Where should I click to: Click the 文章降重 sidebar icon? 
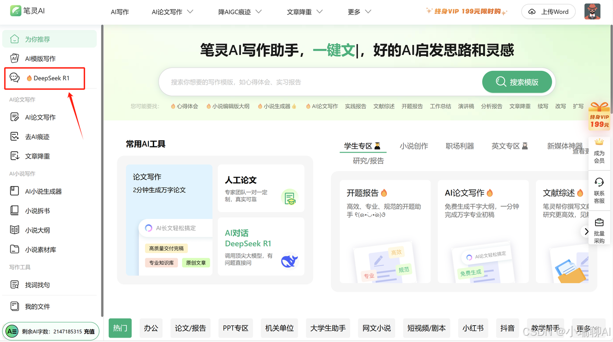click(x=15, y=156)
